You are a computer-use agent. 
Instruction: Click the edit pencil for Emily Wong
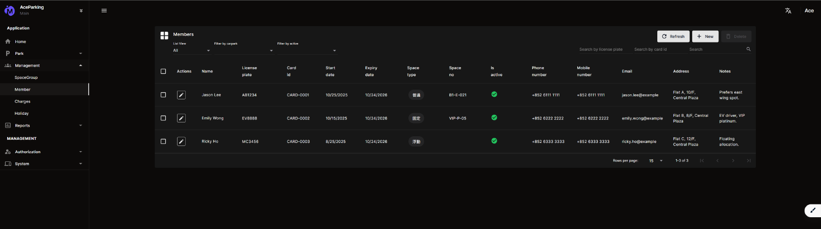(181, 118)
